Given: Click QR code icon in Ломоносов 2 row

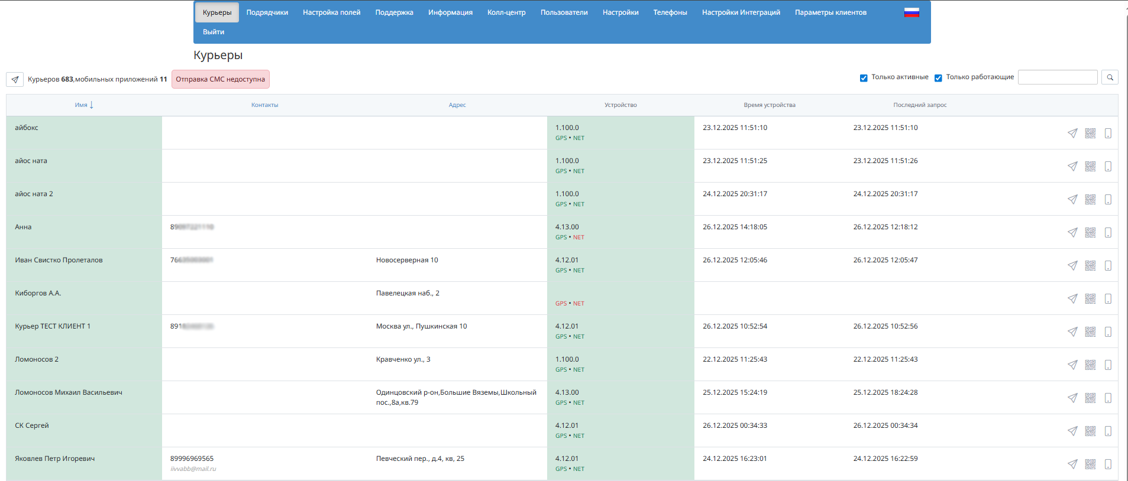Looking at the screenshot, I should [1090, 365].
